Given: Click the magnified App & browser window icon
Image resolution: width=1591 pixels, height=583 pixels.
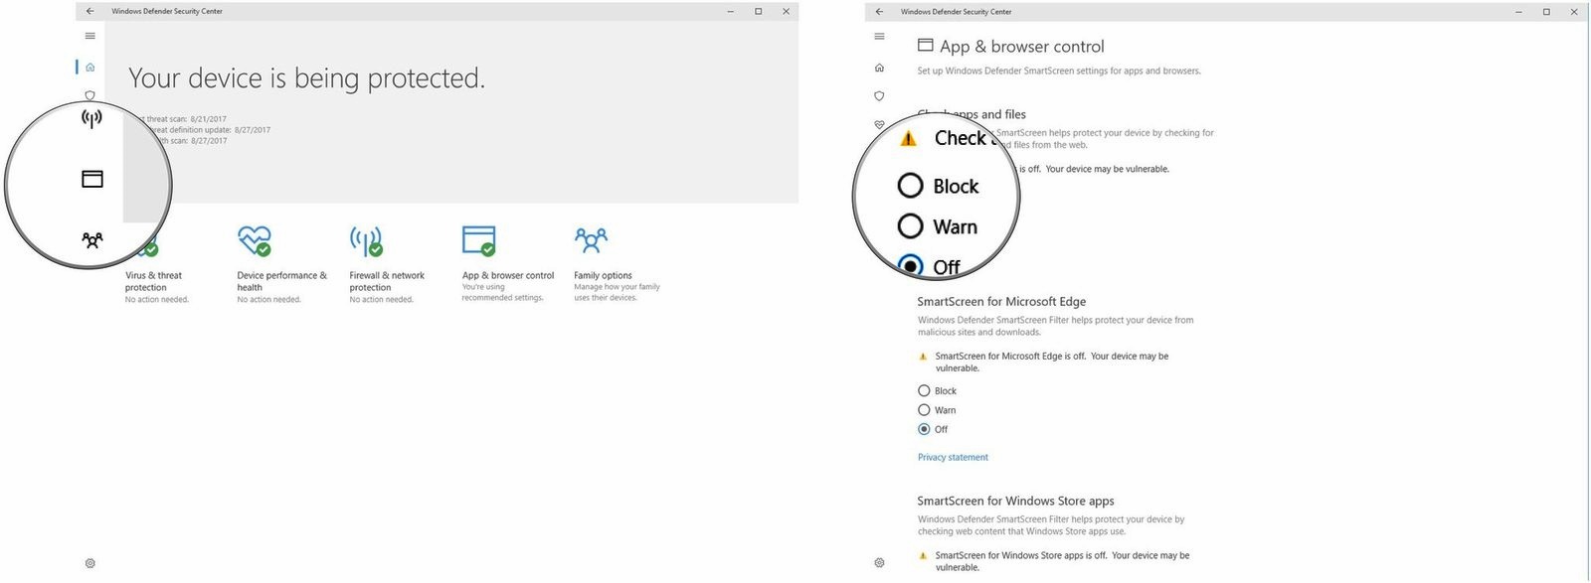Looking at the screenshot, I should [x=92, y=180].
